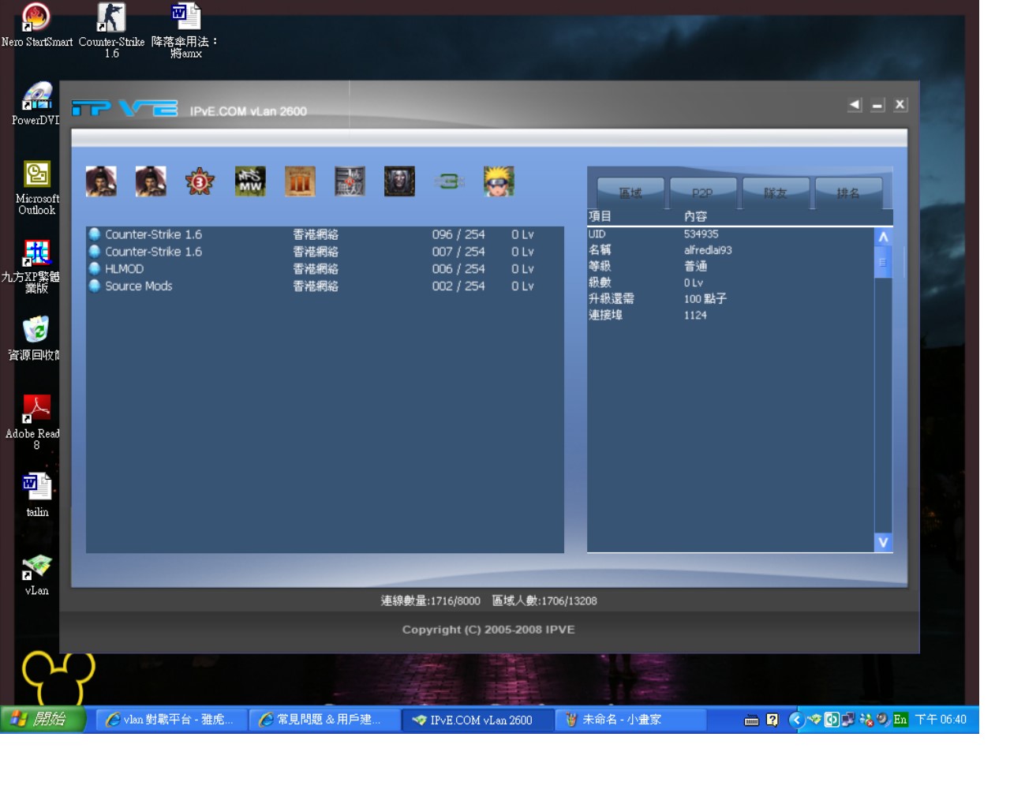This screenshot has width=1010, height=808.
Task: Click the 連線數量:1716/8000 status text
Action: [430, 601]
